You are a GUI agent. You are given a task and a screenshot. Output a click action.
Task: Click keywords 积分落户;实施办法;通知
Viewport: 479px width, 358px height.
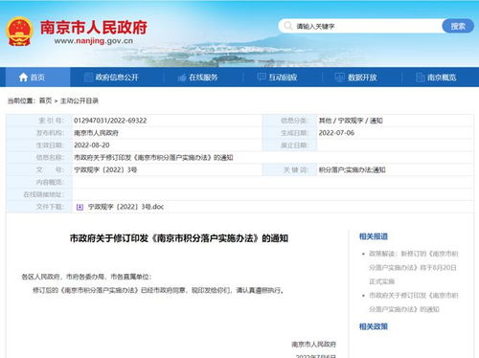coord(352,169)
